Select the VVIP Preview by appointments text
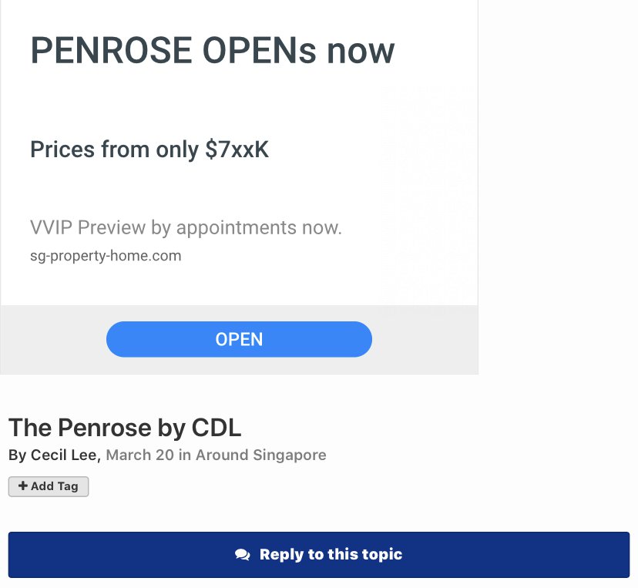Screen dimensions: 638x588 click(x=186, y=228)
